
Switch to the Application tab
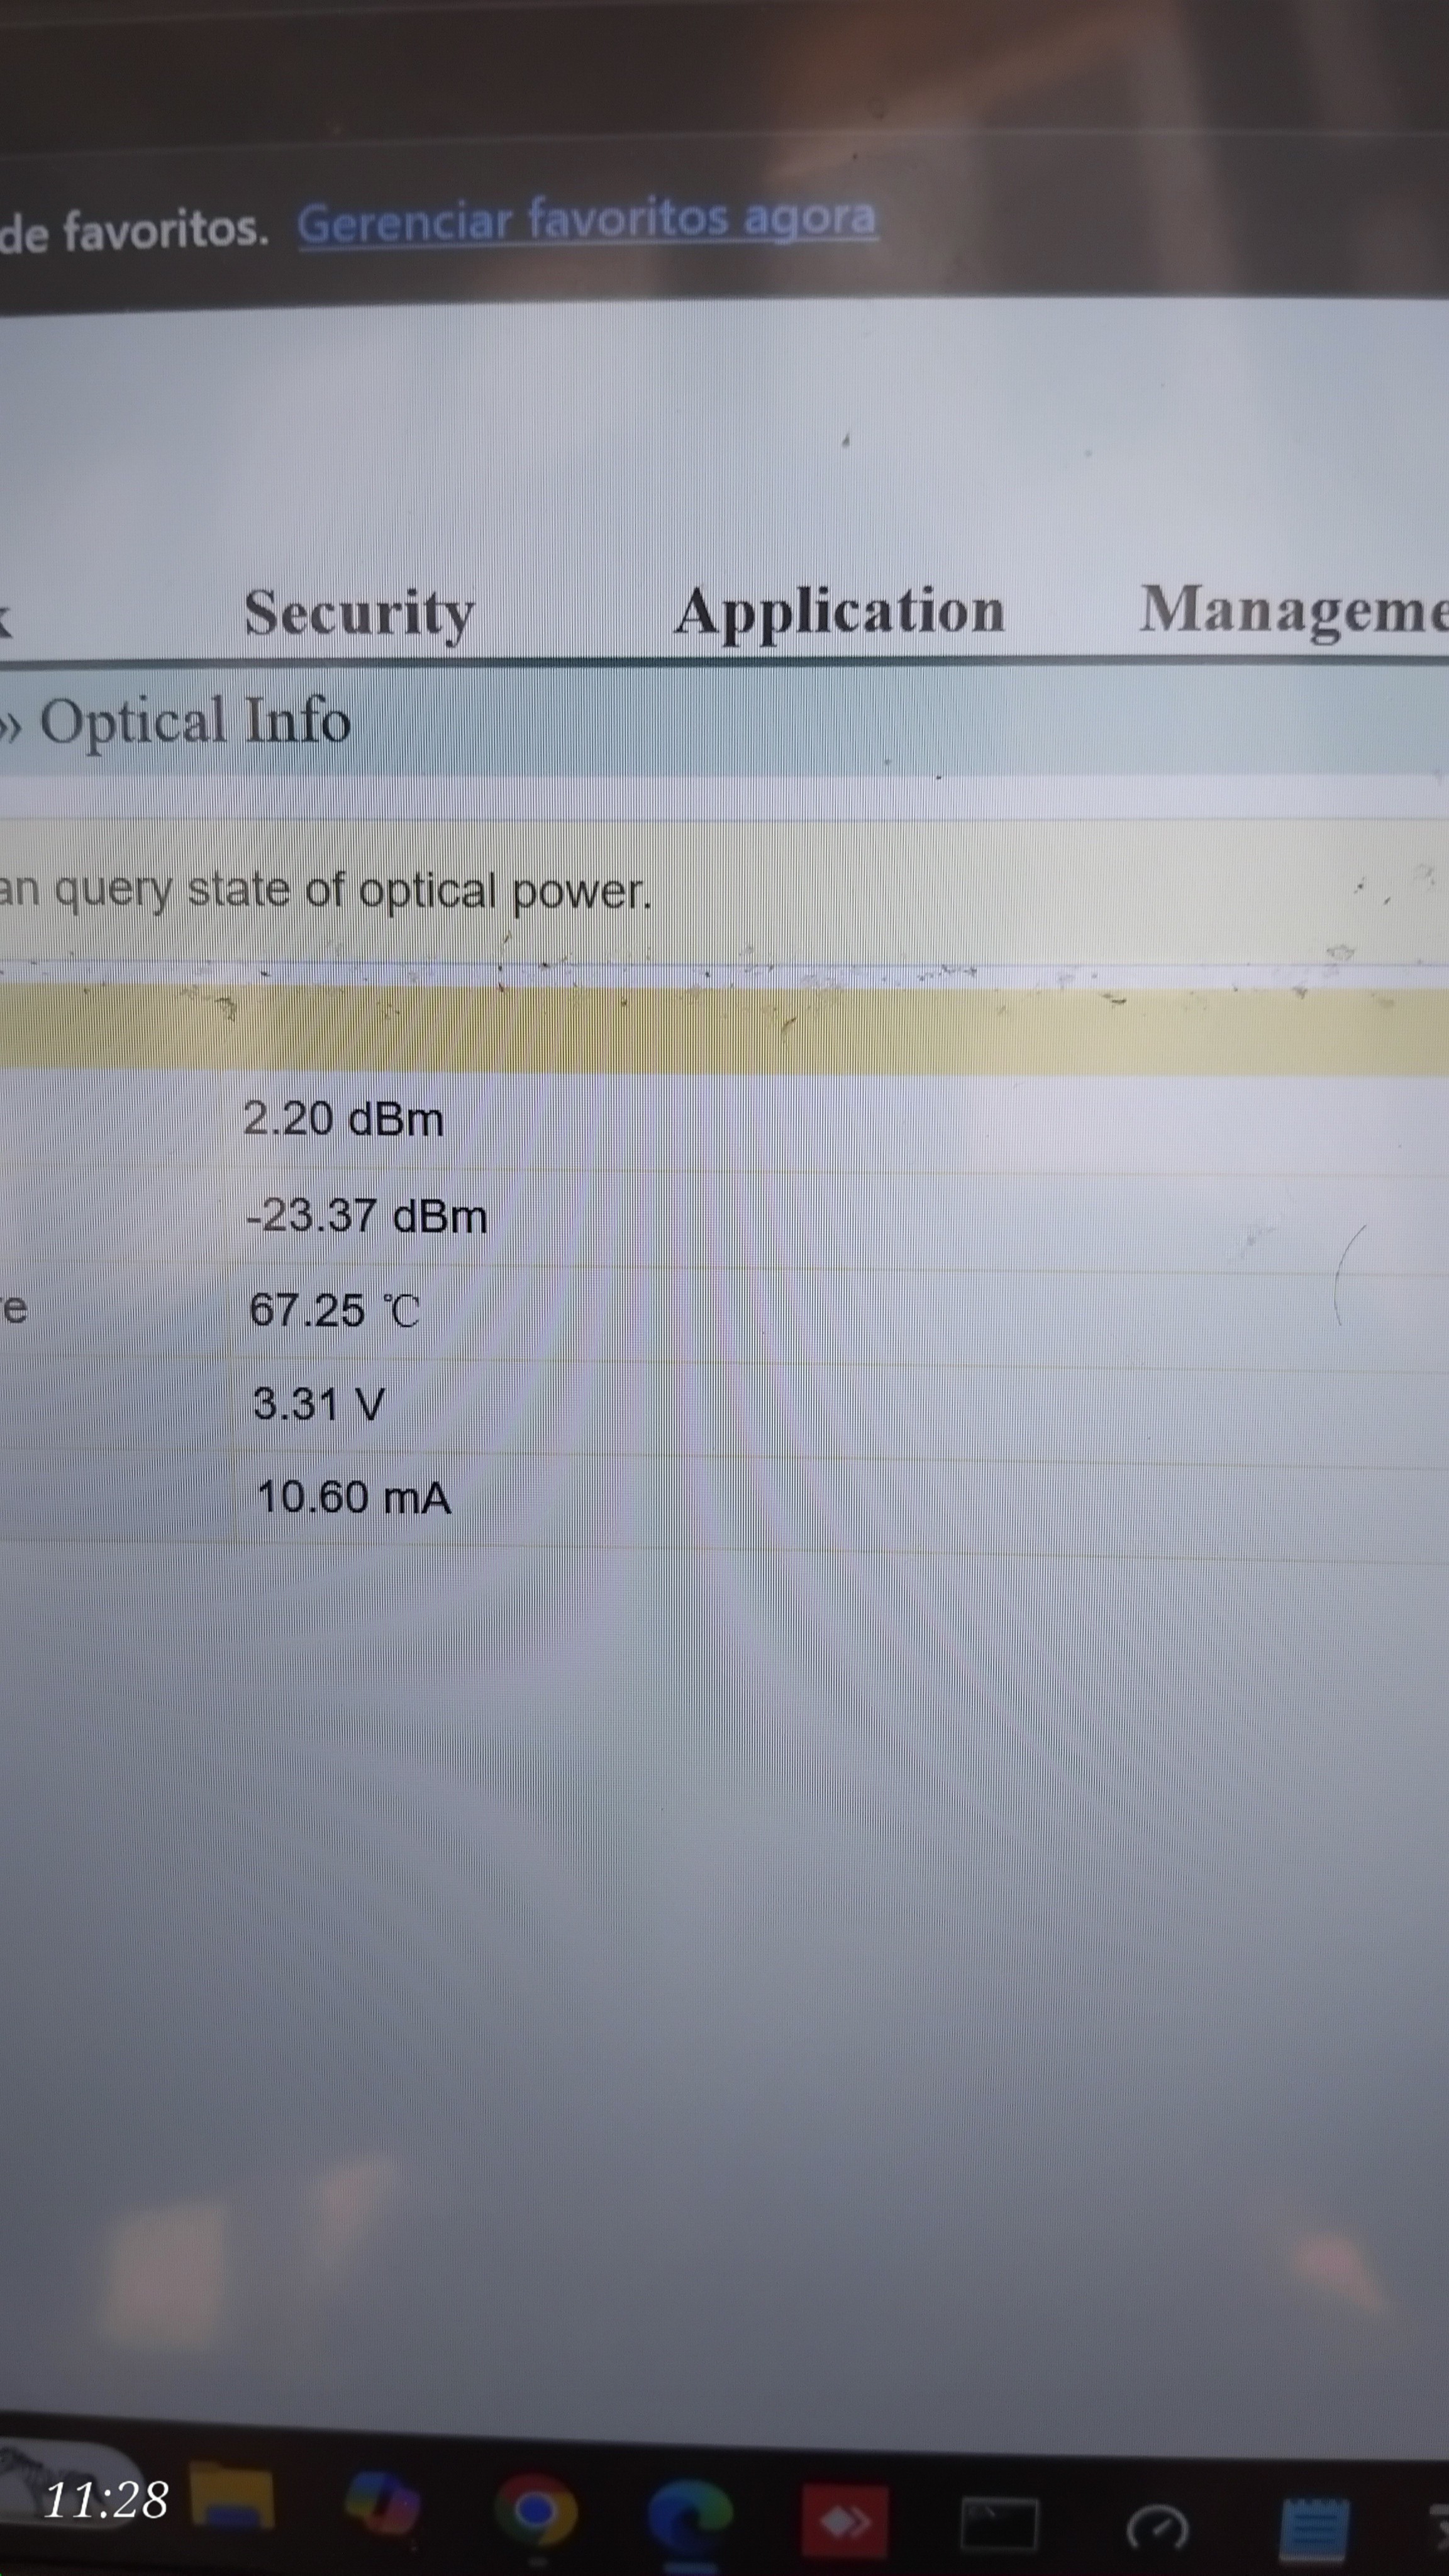[839, 610]
